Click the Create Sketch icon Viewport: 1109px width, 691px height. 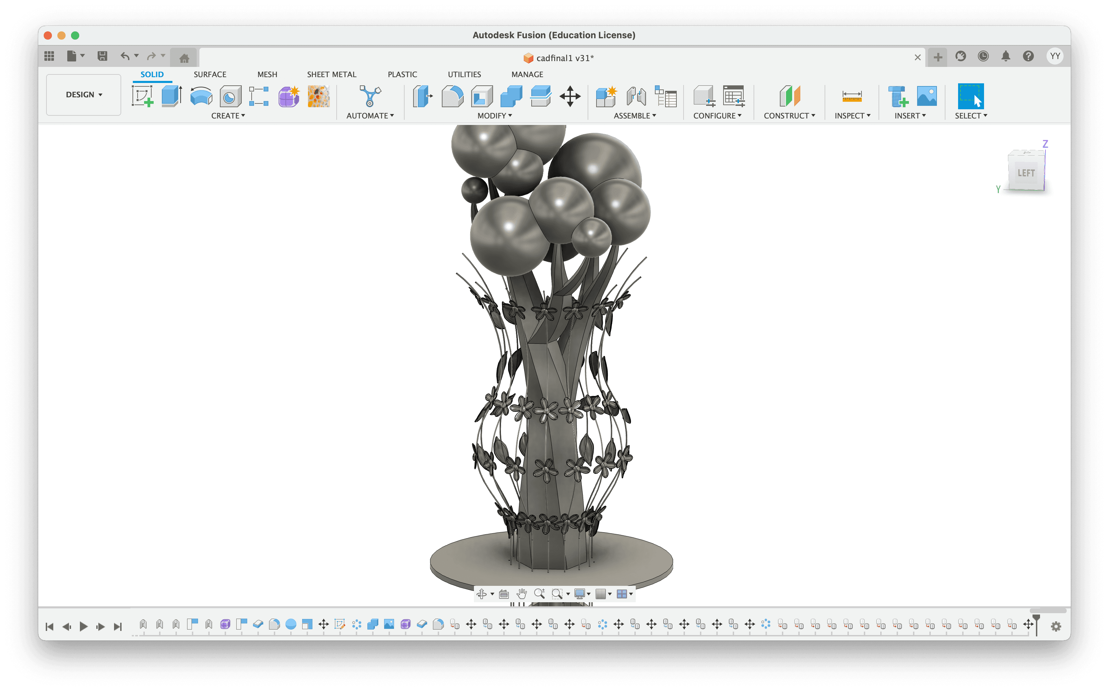(142, 96)
